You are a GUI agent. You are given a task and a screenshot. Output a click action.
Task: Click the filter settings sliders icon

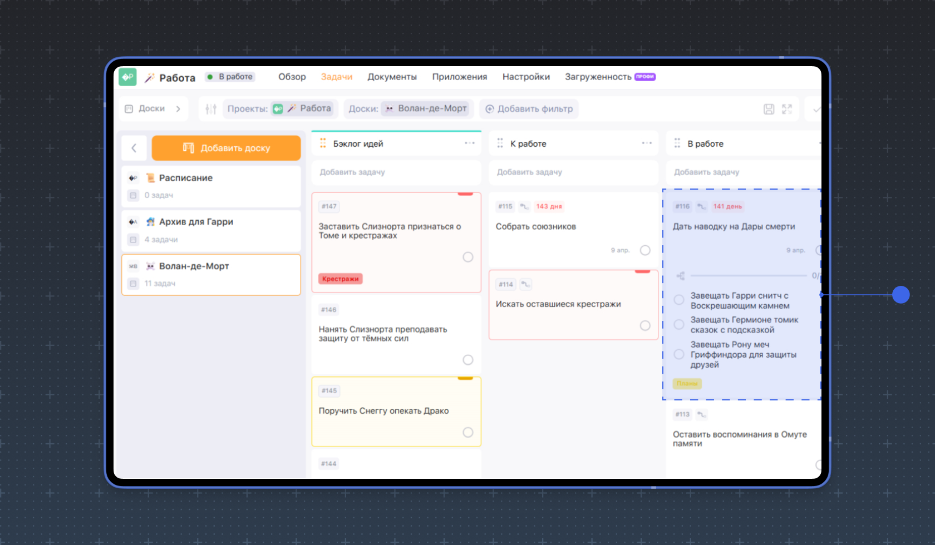tap(210, 109)
